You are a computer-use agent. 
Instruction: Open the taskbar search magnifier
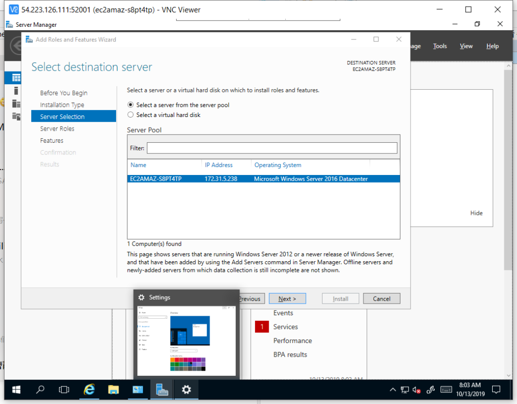[x=40, y=389]
